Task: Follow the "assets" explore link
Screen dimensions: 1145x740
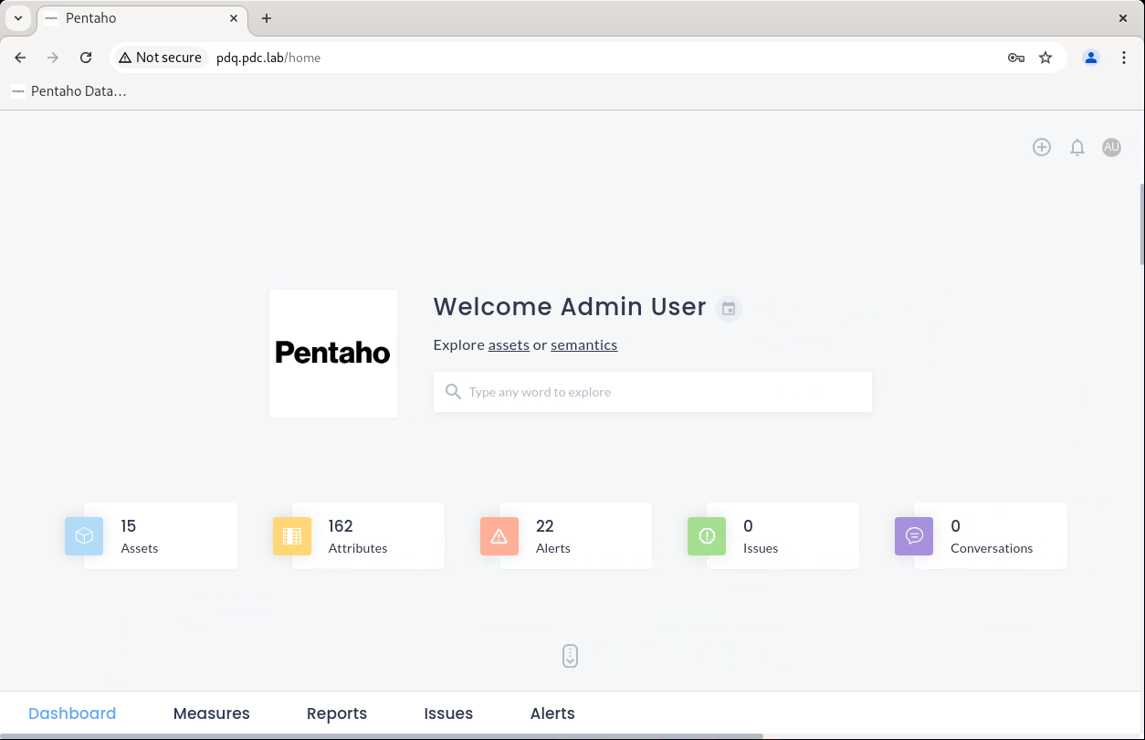Action: pos(509,344)
